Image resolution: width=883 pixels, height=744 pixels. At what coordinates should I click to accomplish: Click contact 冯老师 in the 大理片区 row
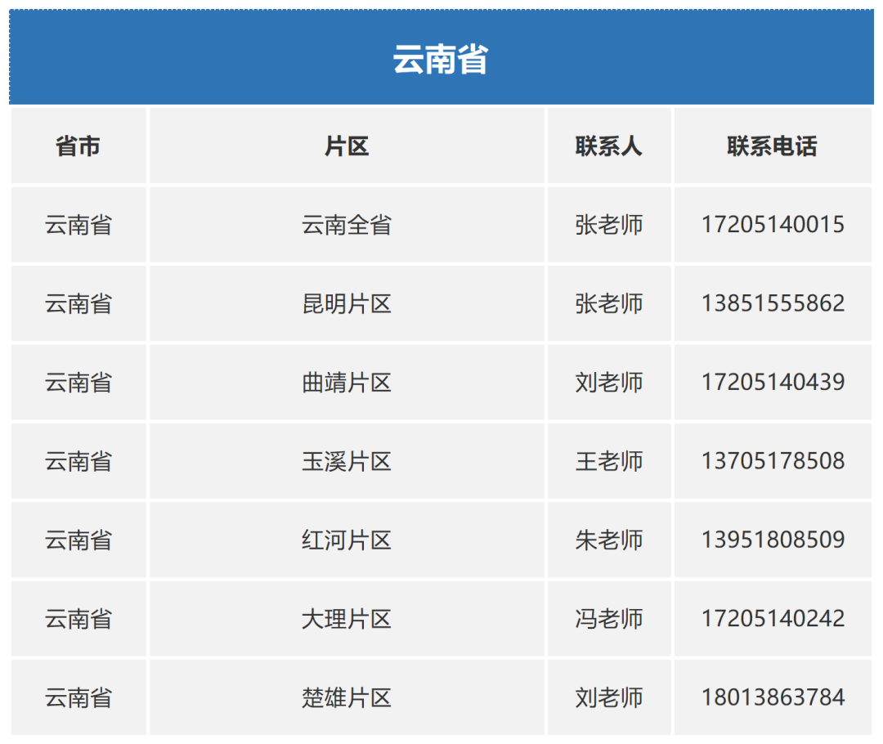609,619
